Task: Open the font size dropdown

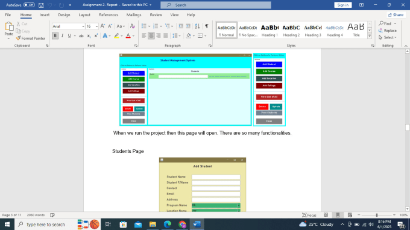Action: pos(92,26)
